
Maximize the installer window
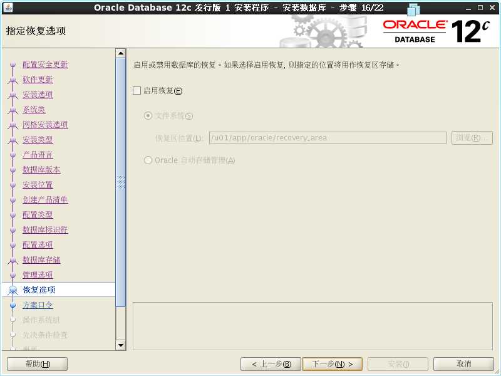click(x=480, y=8)
